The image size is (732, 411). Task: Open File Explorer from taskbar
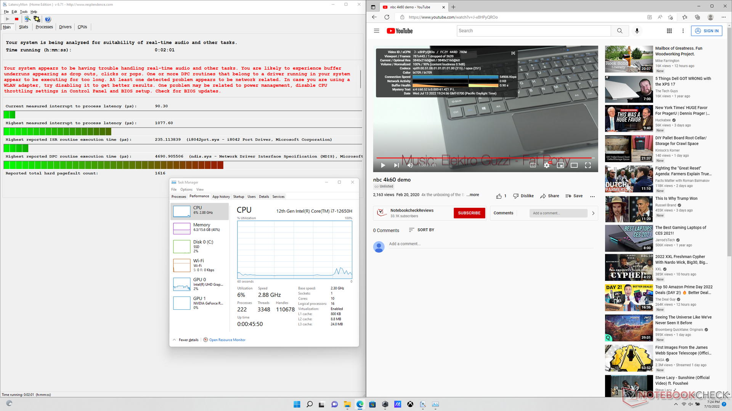point(347,404)
